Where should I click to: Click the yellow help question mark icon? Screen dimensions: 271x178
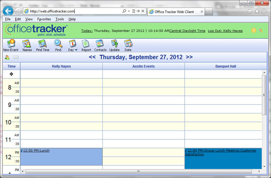click(253, 31)
